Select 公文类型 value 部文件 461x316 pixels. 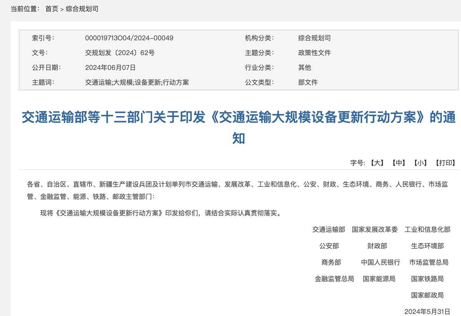coord(308,82)
